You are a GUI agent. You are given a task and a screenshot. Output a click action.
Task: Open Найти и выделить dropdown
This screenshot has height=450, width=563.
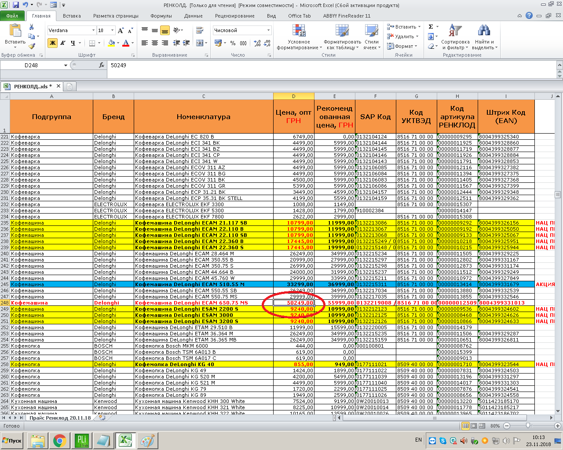pyautogui.click(x=485, y=37)
